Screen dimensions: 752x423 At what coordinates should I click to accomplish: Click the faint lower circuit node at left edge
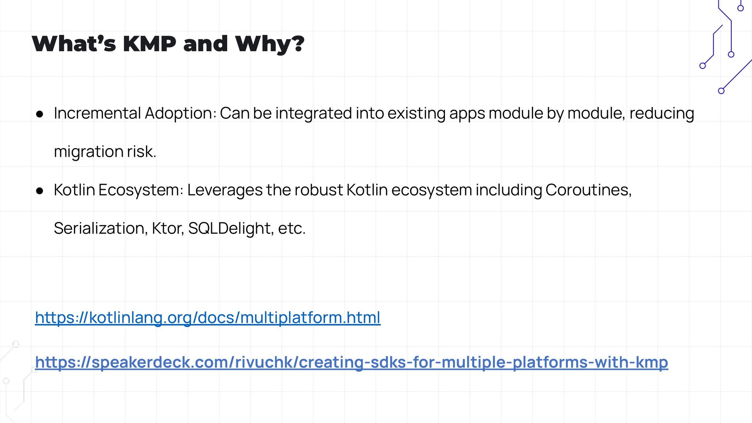(6, 381)
